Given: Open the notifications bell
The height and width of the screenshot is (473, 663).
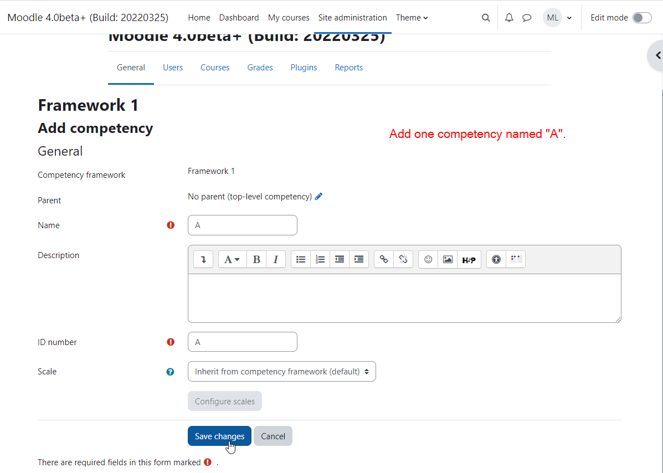Looking at the screenshot, I should 509,18.
